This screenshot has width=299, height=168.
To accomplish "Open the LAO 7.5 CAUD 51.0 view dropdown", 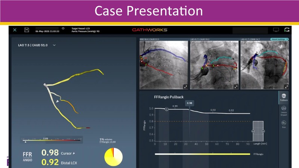I will tap(54, 45).
